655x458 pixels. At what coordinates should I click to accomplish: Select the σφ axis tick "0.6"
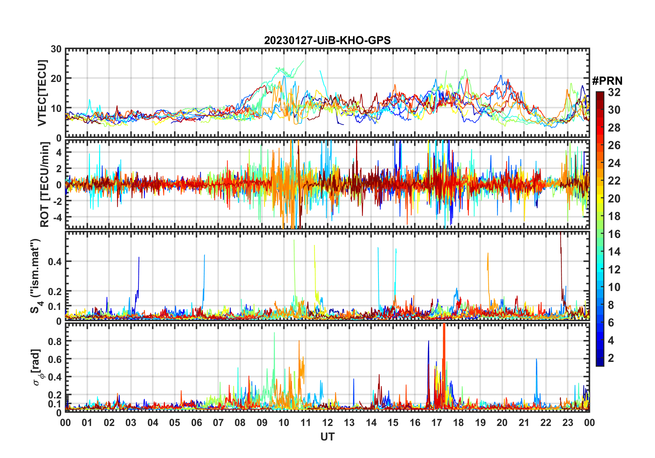tap(55, 359)
